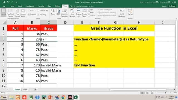The width and height of the screenshot is (178, 100).
Task: Add a new sheet with plus button
Action: [x=35, y=89]
